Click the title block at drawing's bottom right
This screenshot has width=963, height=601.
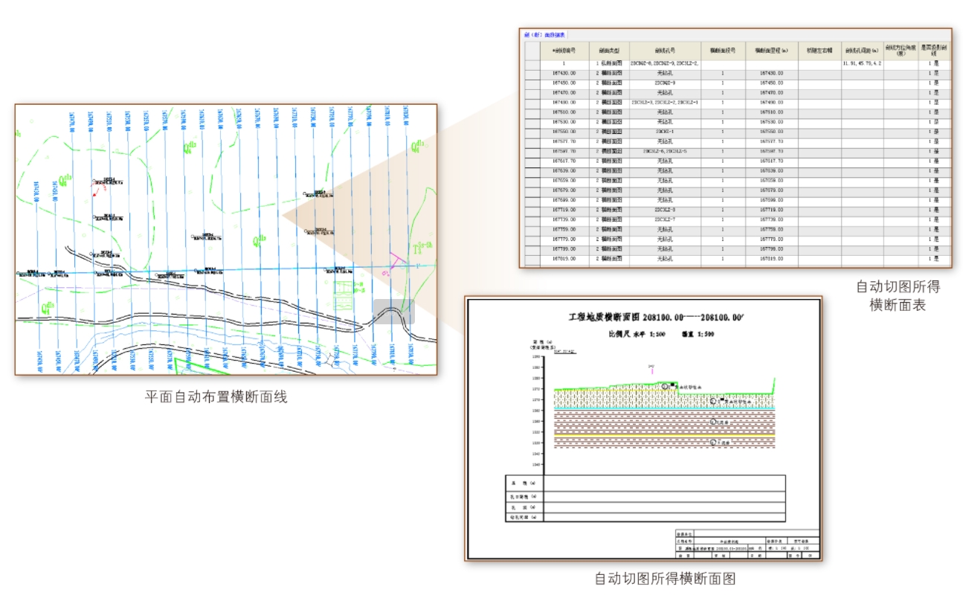(746, 544)
